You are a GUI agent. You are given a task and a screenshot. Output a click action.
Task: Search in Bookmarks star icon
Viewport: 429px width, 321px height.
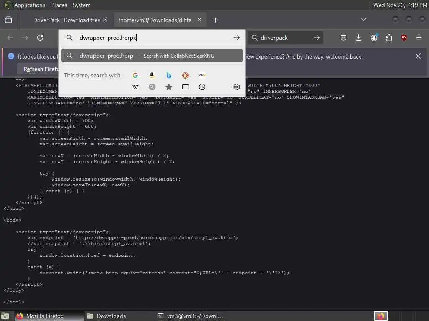point(169,87)
